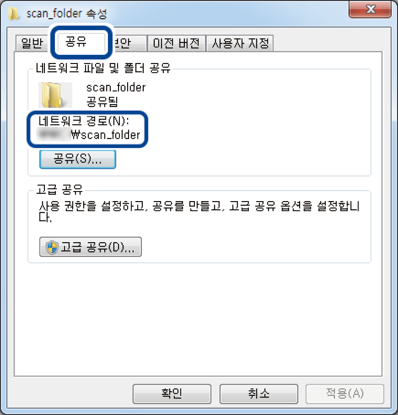Click the shield icon on 고급 공유 button
Image resolution: width=398 pixels, height=415 pixels.
(52, 248)
